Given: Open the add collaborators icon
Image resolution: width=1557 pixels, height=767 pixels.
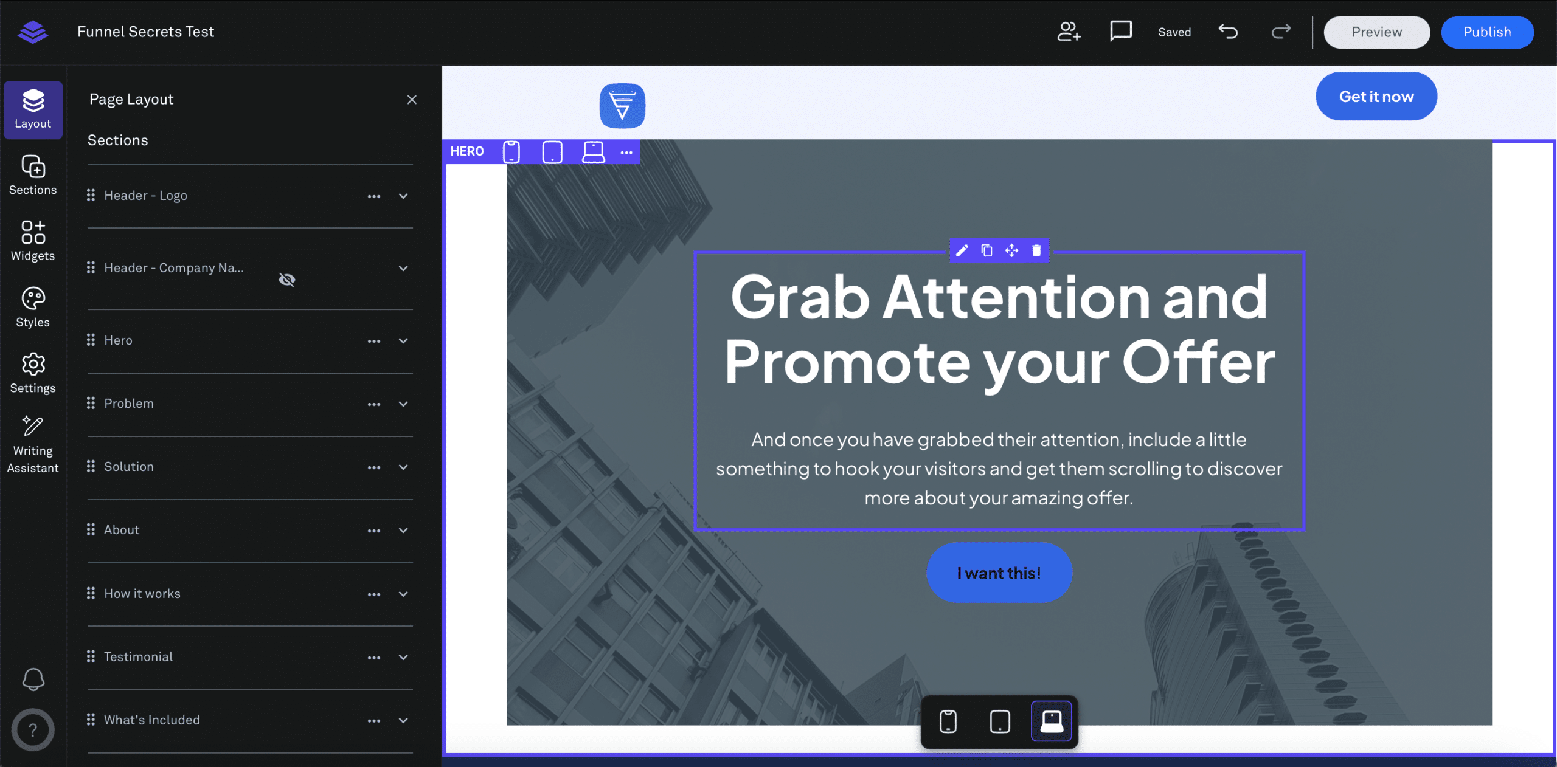Looking at the screenshot, I should click(1069, 32).
